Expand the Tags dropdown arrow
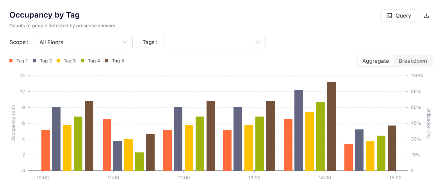Viewport: 442px width, 191px height. click(258, 42)
